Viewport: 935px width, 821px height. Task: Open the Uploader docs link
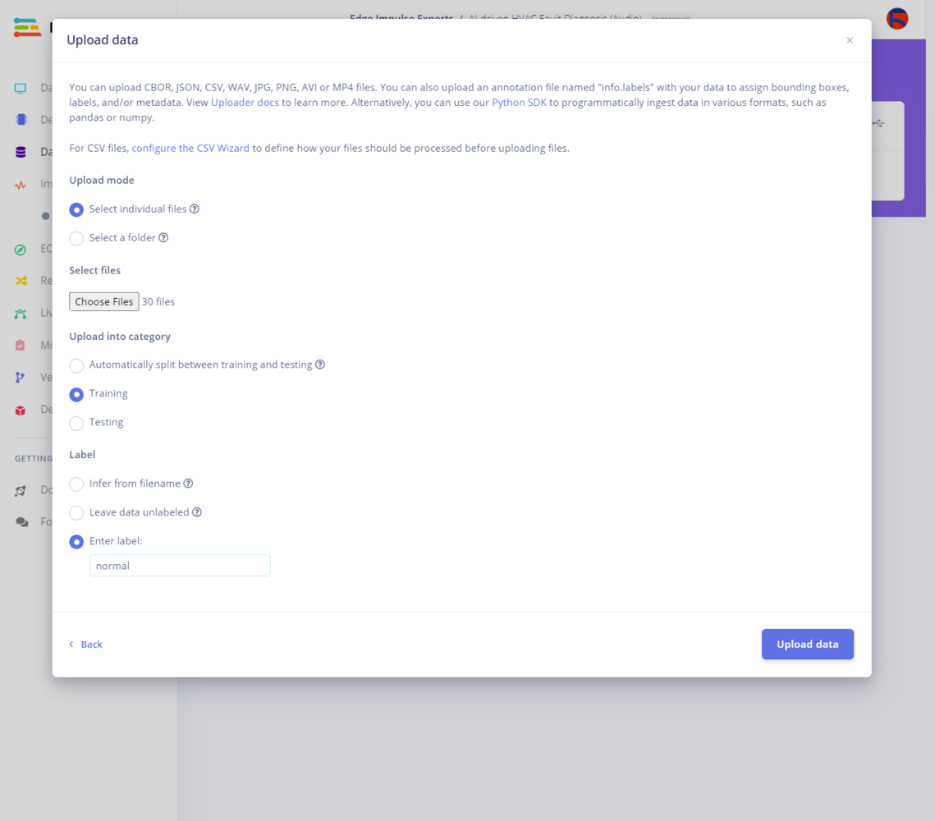tap(245, 103)
